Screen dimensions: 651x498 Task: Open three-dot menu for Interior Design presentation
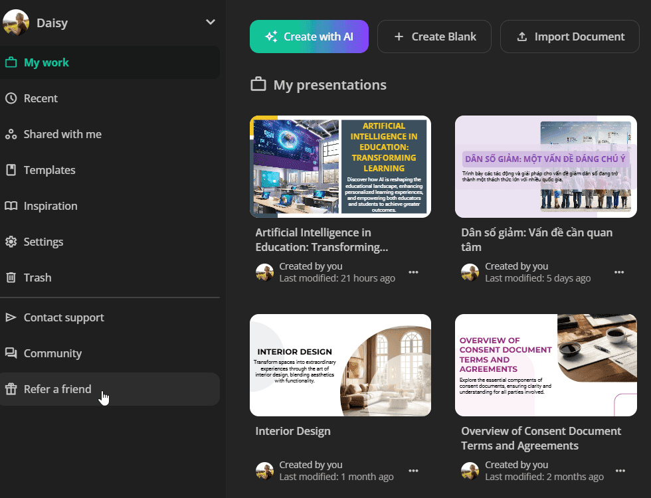click(x=413, y=471)
